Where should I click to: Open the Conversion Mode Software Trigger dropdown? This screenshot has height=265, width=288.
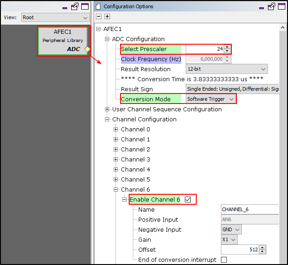coord(210,99)
